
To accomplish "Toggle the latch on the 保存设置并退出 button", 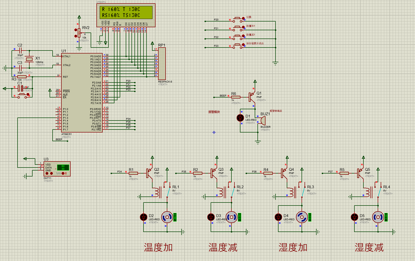I will (243, 45).
